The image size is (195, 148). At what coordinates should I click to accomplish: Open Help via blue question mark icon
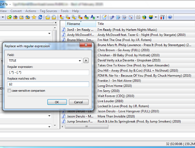[x=170, y=17]
